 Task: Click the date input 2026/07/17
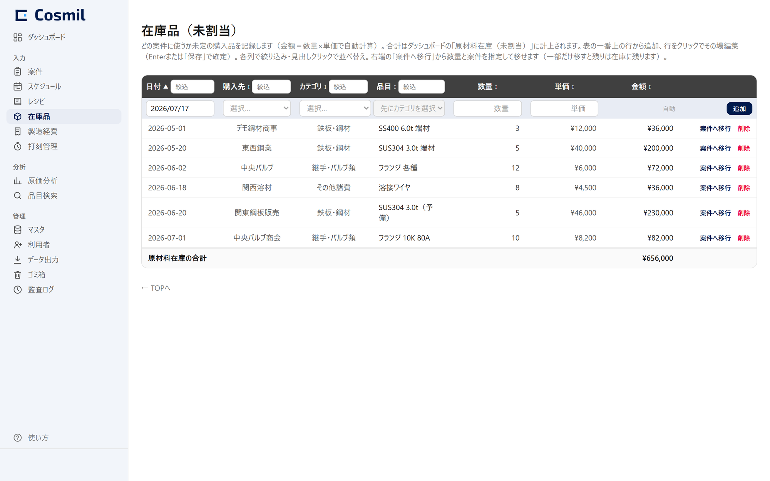[x=180, y=109]
